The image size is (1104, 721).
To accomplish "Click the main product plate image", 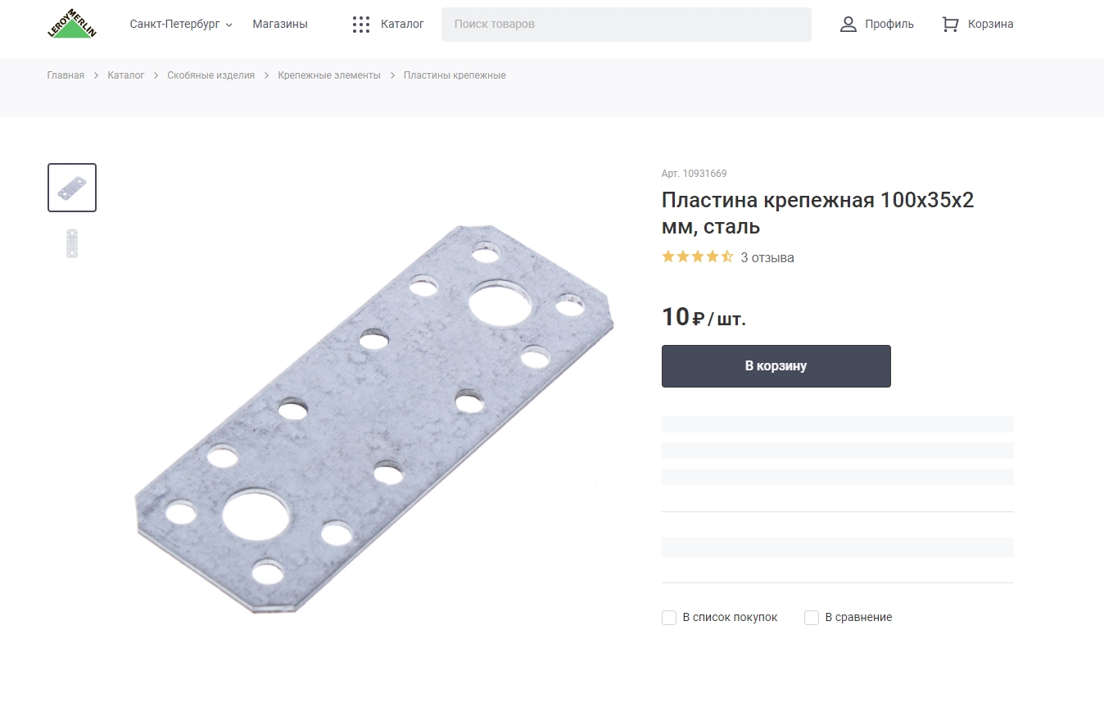I will [373, 418].
